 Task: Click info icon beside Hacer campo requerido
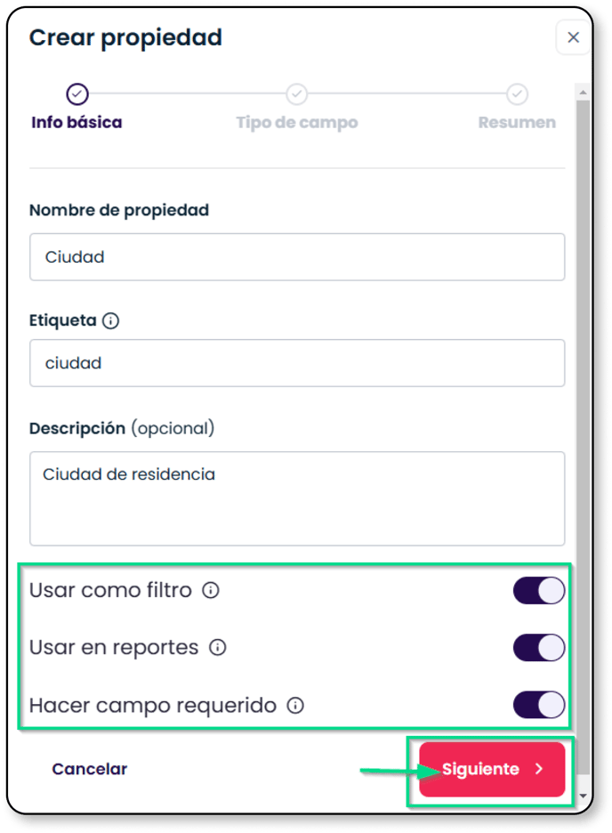(x=295, y=706)
